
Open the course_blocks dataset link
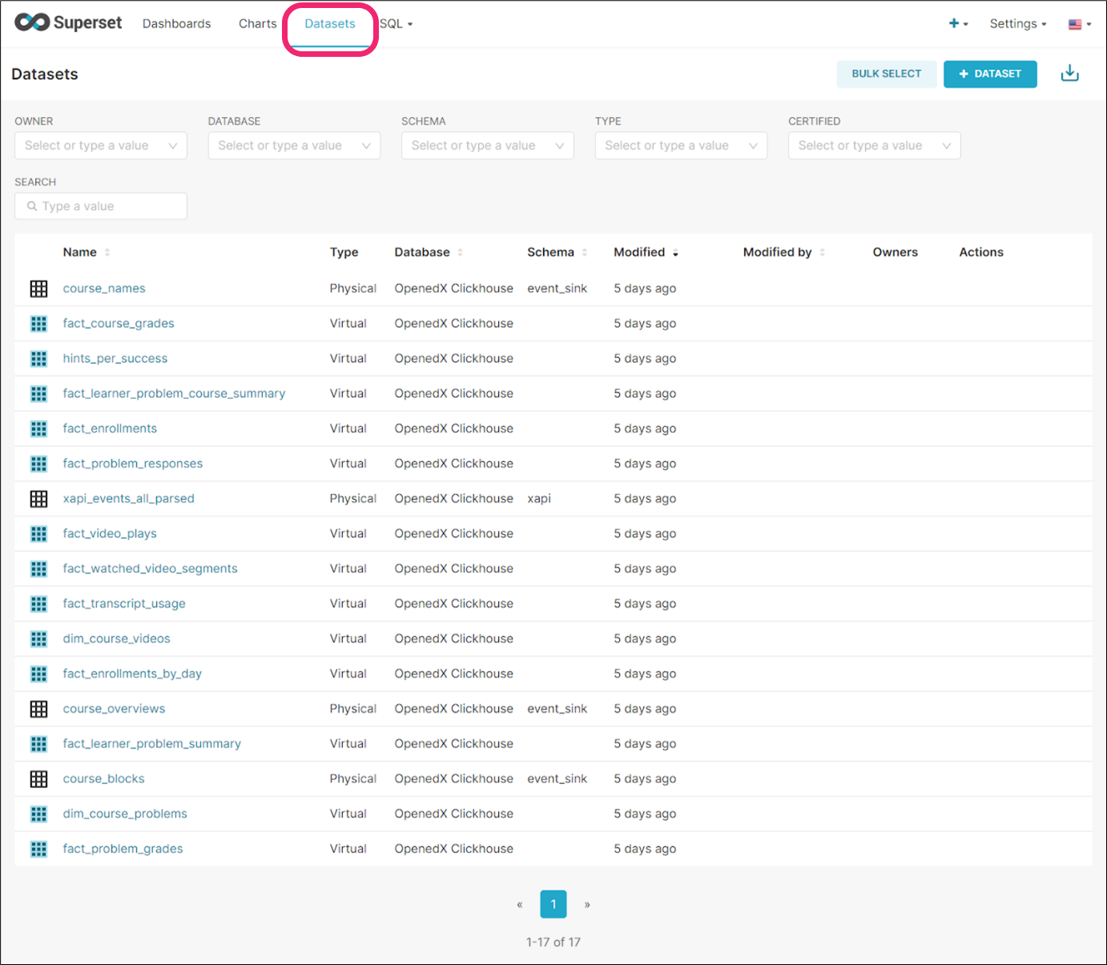coord(104,778)
